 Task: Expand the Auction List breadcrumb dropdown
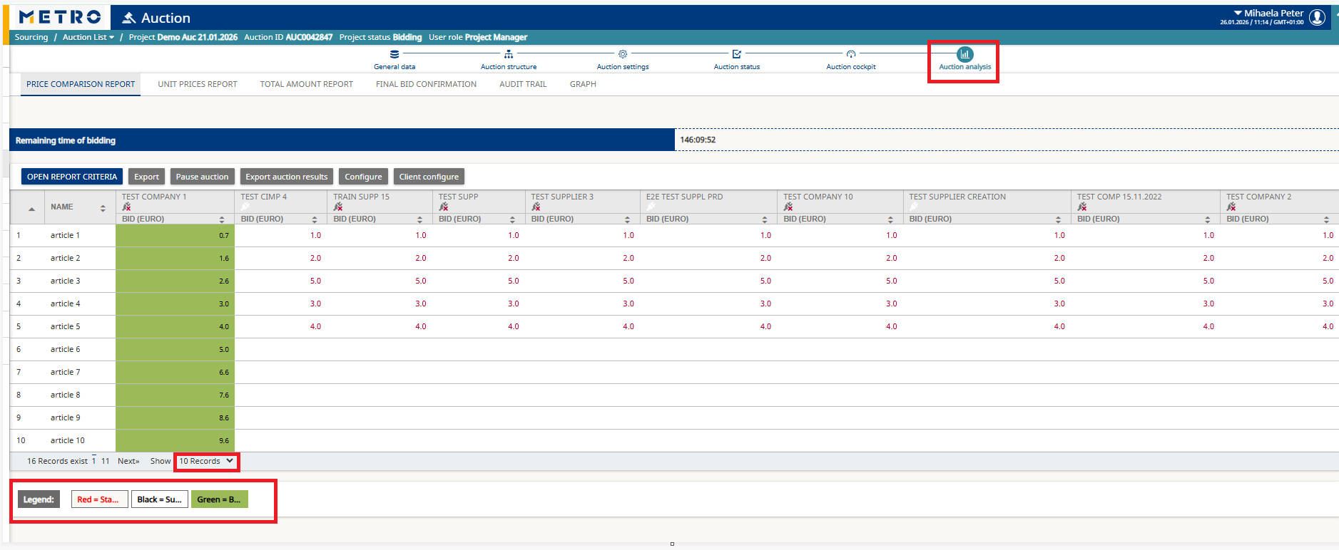click(x=111, y=38)
